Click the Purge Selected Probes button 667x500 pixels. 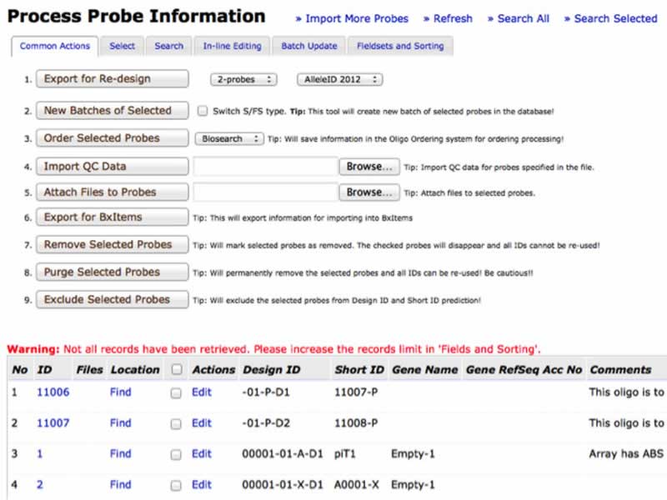112,272
